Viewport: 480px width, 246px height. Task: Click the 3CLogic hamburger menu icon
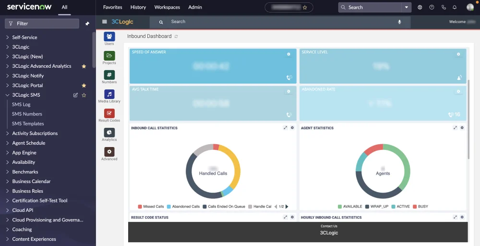point(105,22)
